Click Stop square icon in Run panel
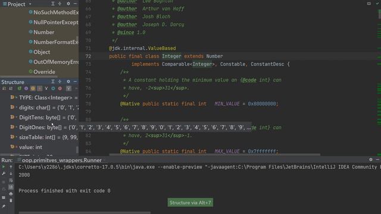The height and width of the screenshot is (214, 381). pyautogui.click(x=4, y=182)
